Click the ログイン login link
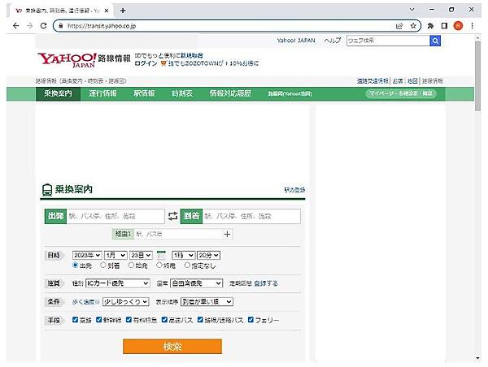Image resolution: width=488 pixels, height=367 pixels. tap(146, 63)
